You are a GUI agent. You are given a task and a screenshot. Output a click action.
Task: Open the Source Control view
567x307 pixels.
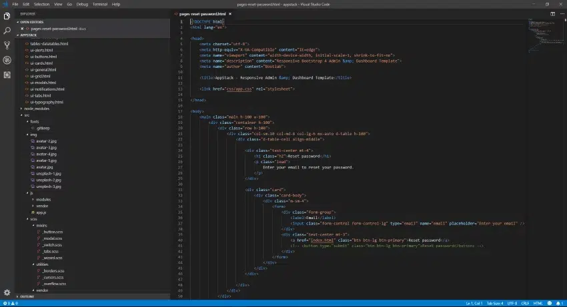tap(7, 45)
